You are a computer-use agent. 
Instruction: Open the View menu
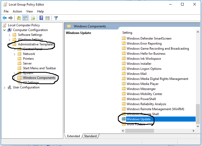(29, 11)
